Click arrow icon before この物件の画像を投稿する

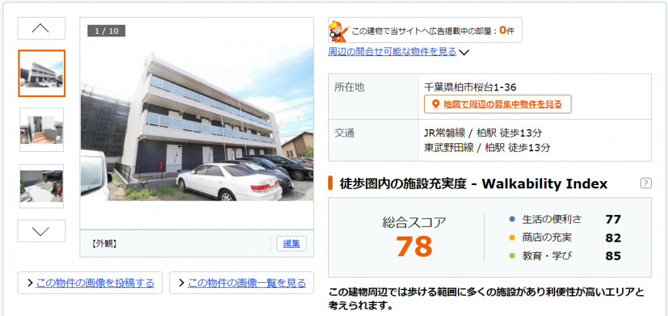tap(30, 283)
